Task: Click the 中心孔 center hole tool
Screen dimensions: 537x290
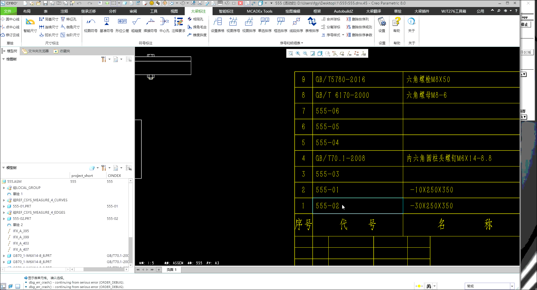Action: tap(164, 25)
